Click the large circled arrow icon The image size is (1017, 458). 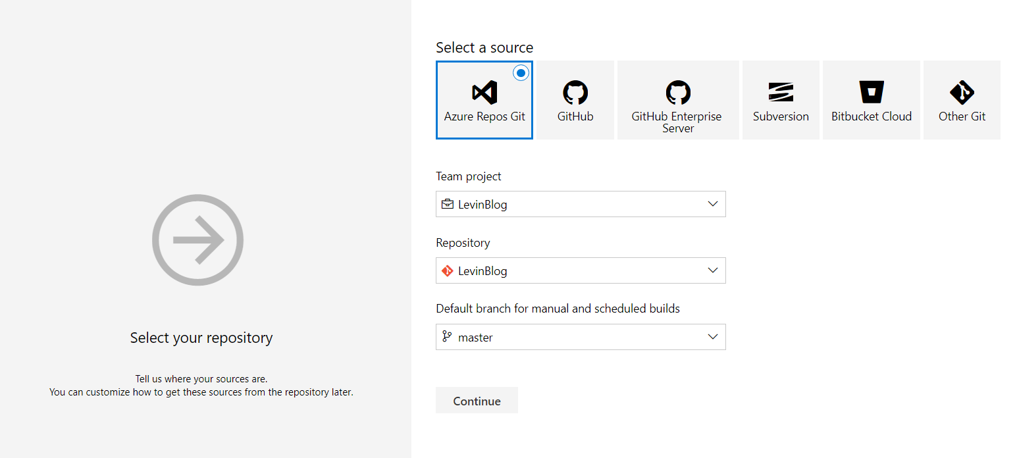[198, 240]
